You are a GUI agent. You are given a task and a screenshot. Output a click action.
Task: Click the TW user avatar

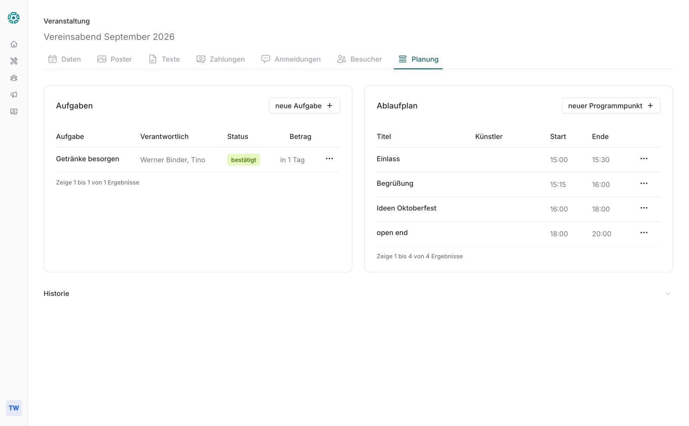14,408
